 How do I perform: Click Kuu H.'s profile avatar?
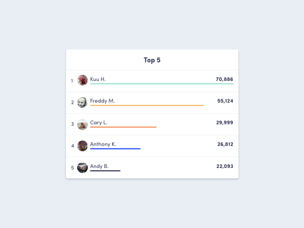click(x=82, y=80)
